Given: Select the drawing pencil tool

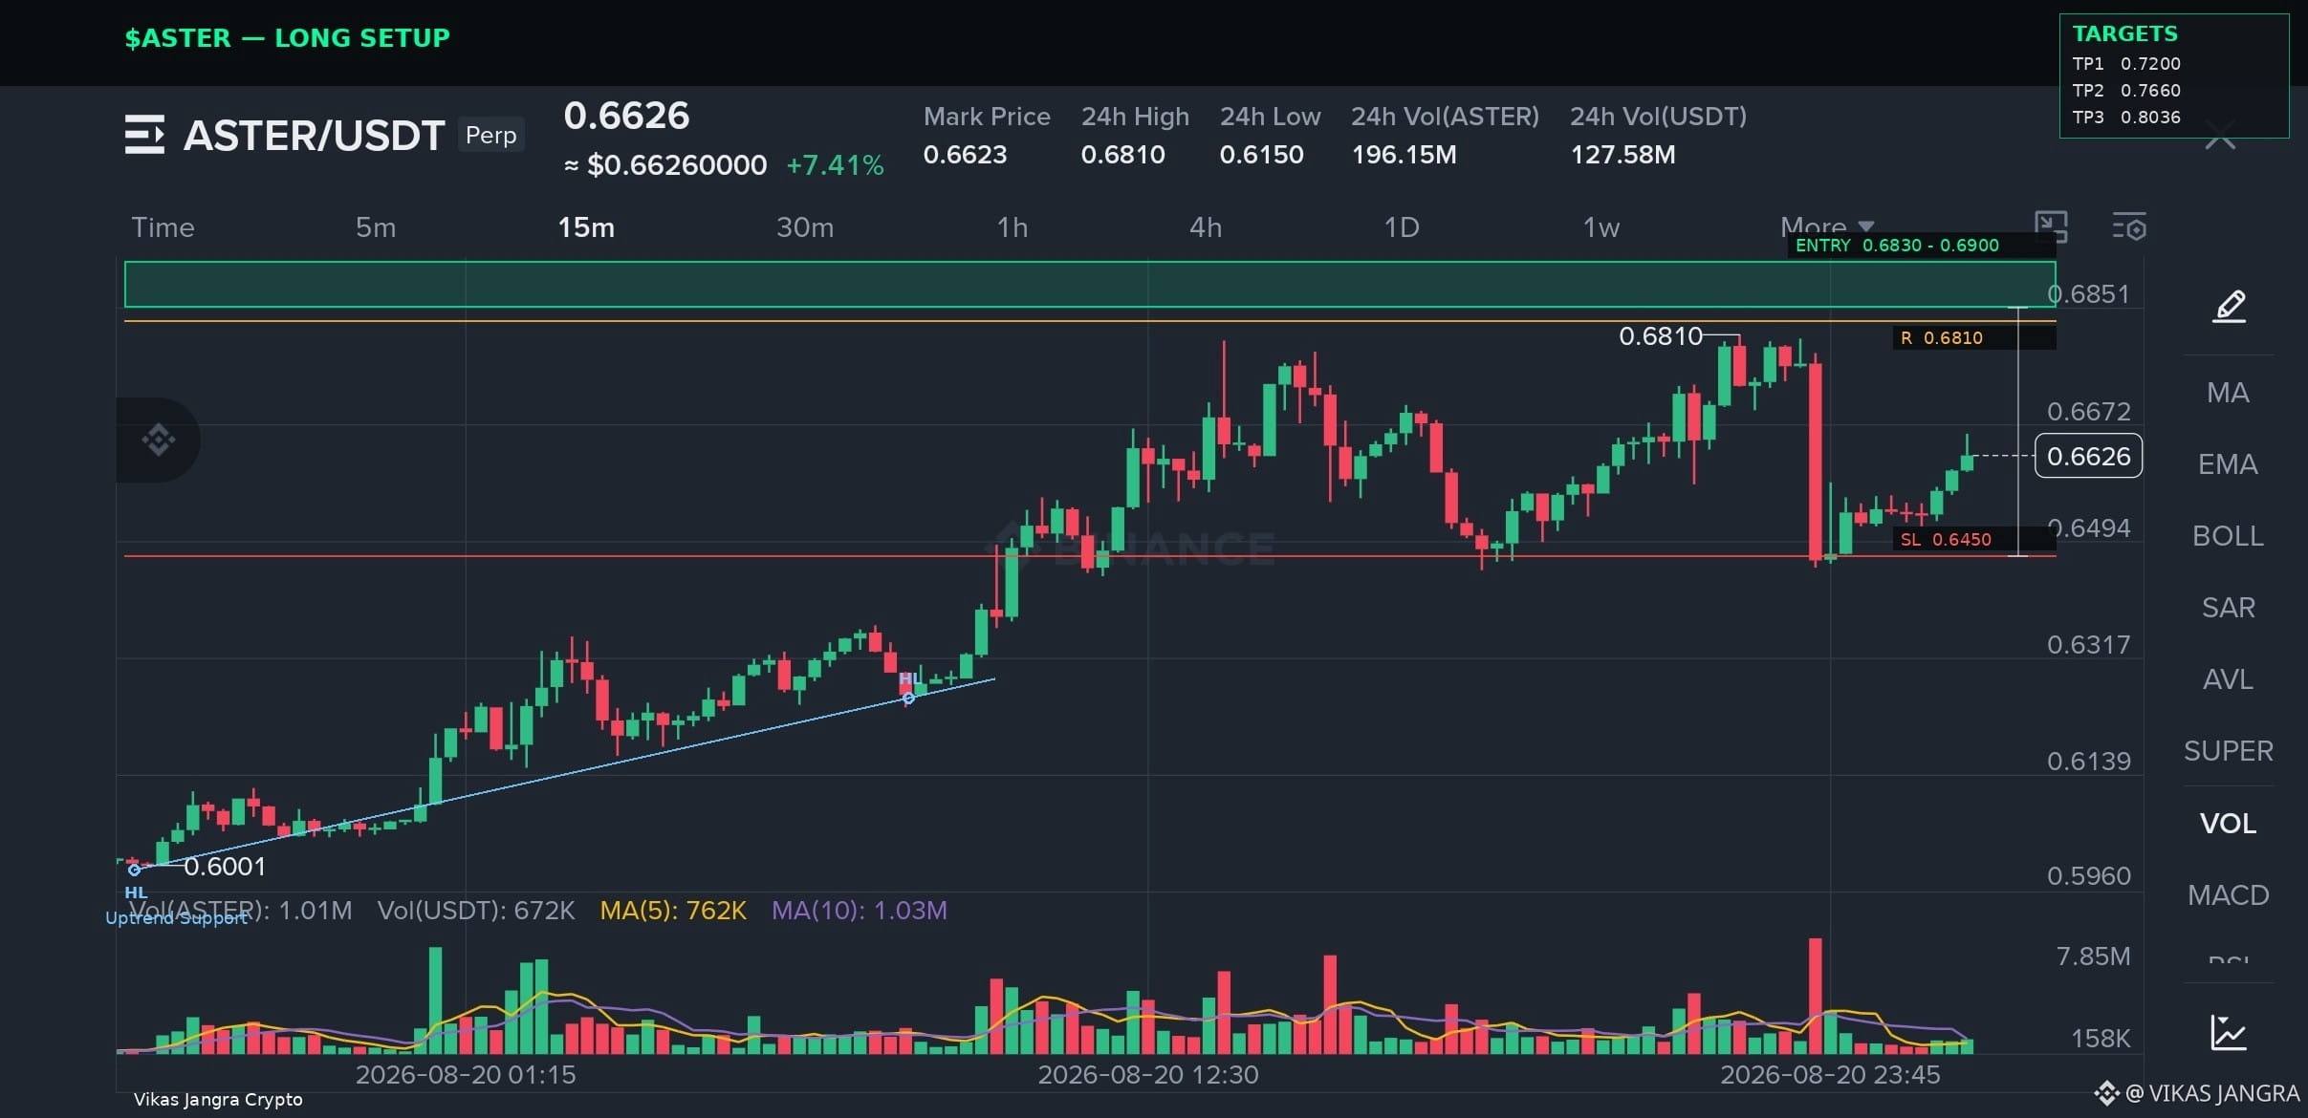Looking at the screenshot, I should coord(2229,306).
